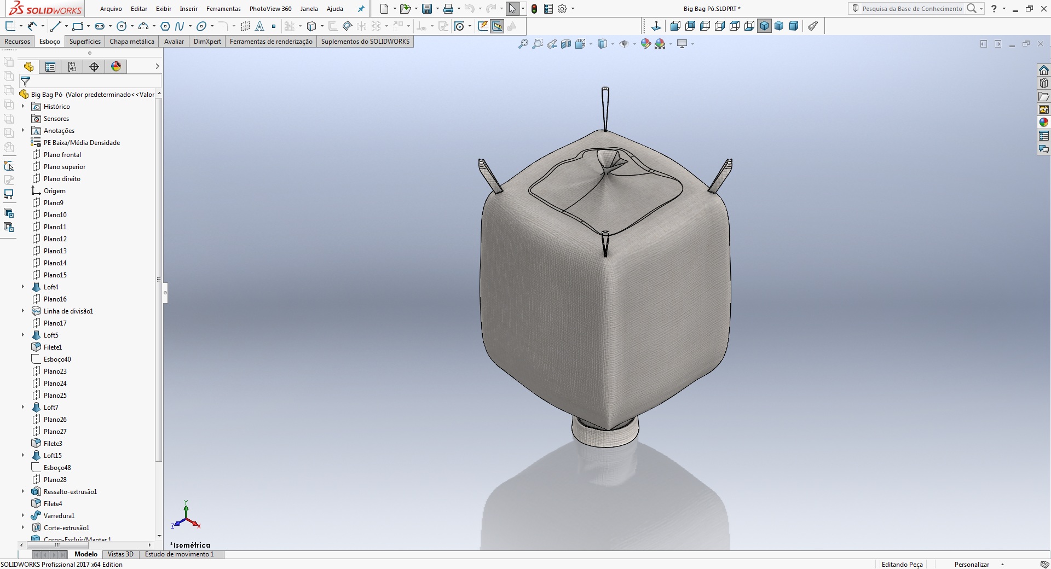Pin the menu bar with the pushpin
Image resolution: width=1051 pixels, height=569 pixels.
pyautogui.click(x=361, y=9)
